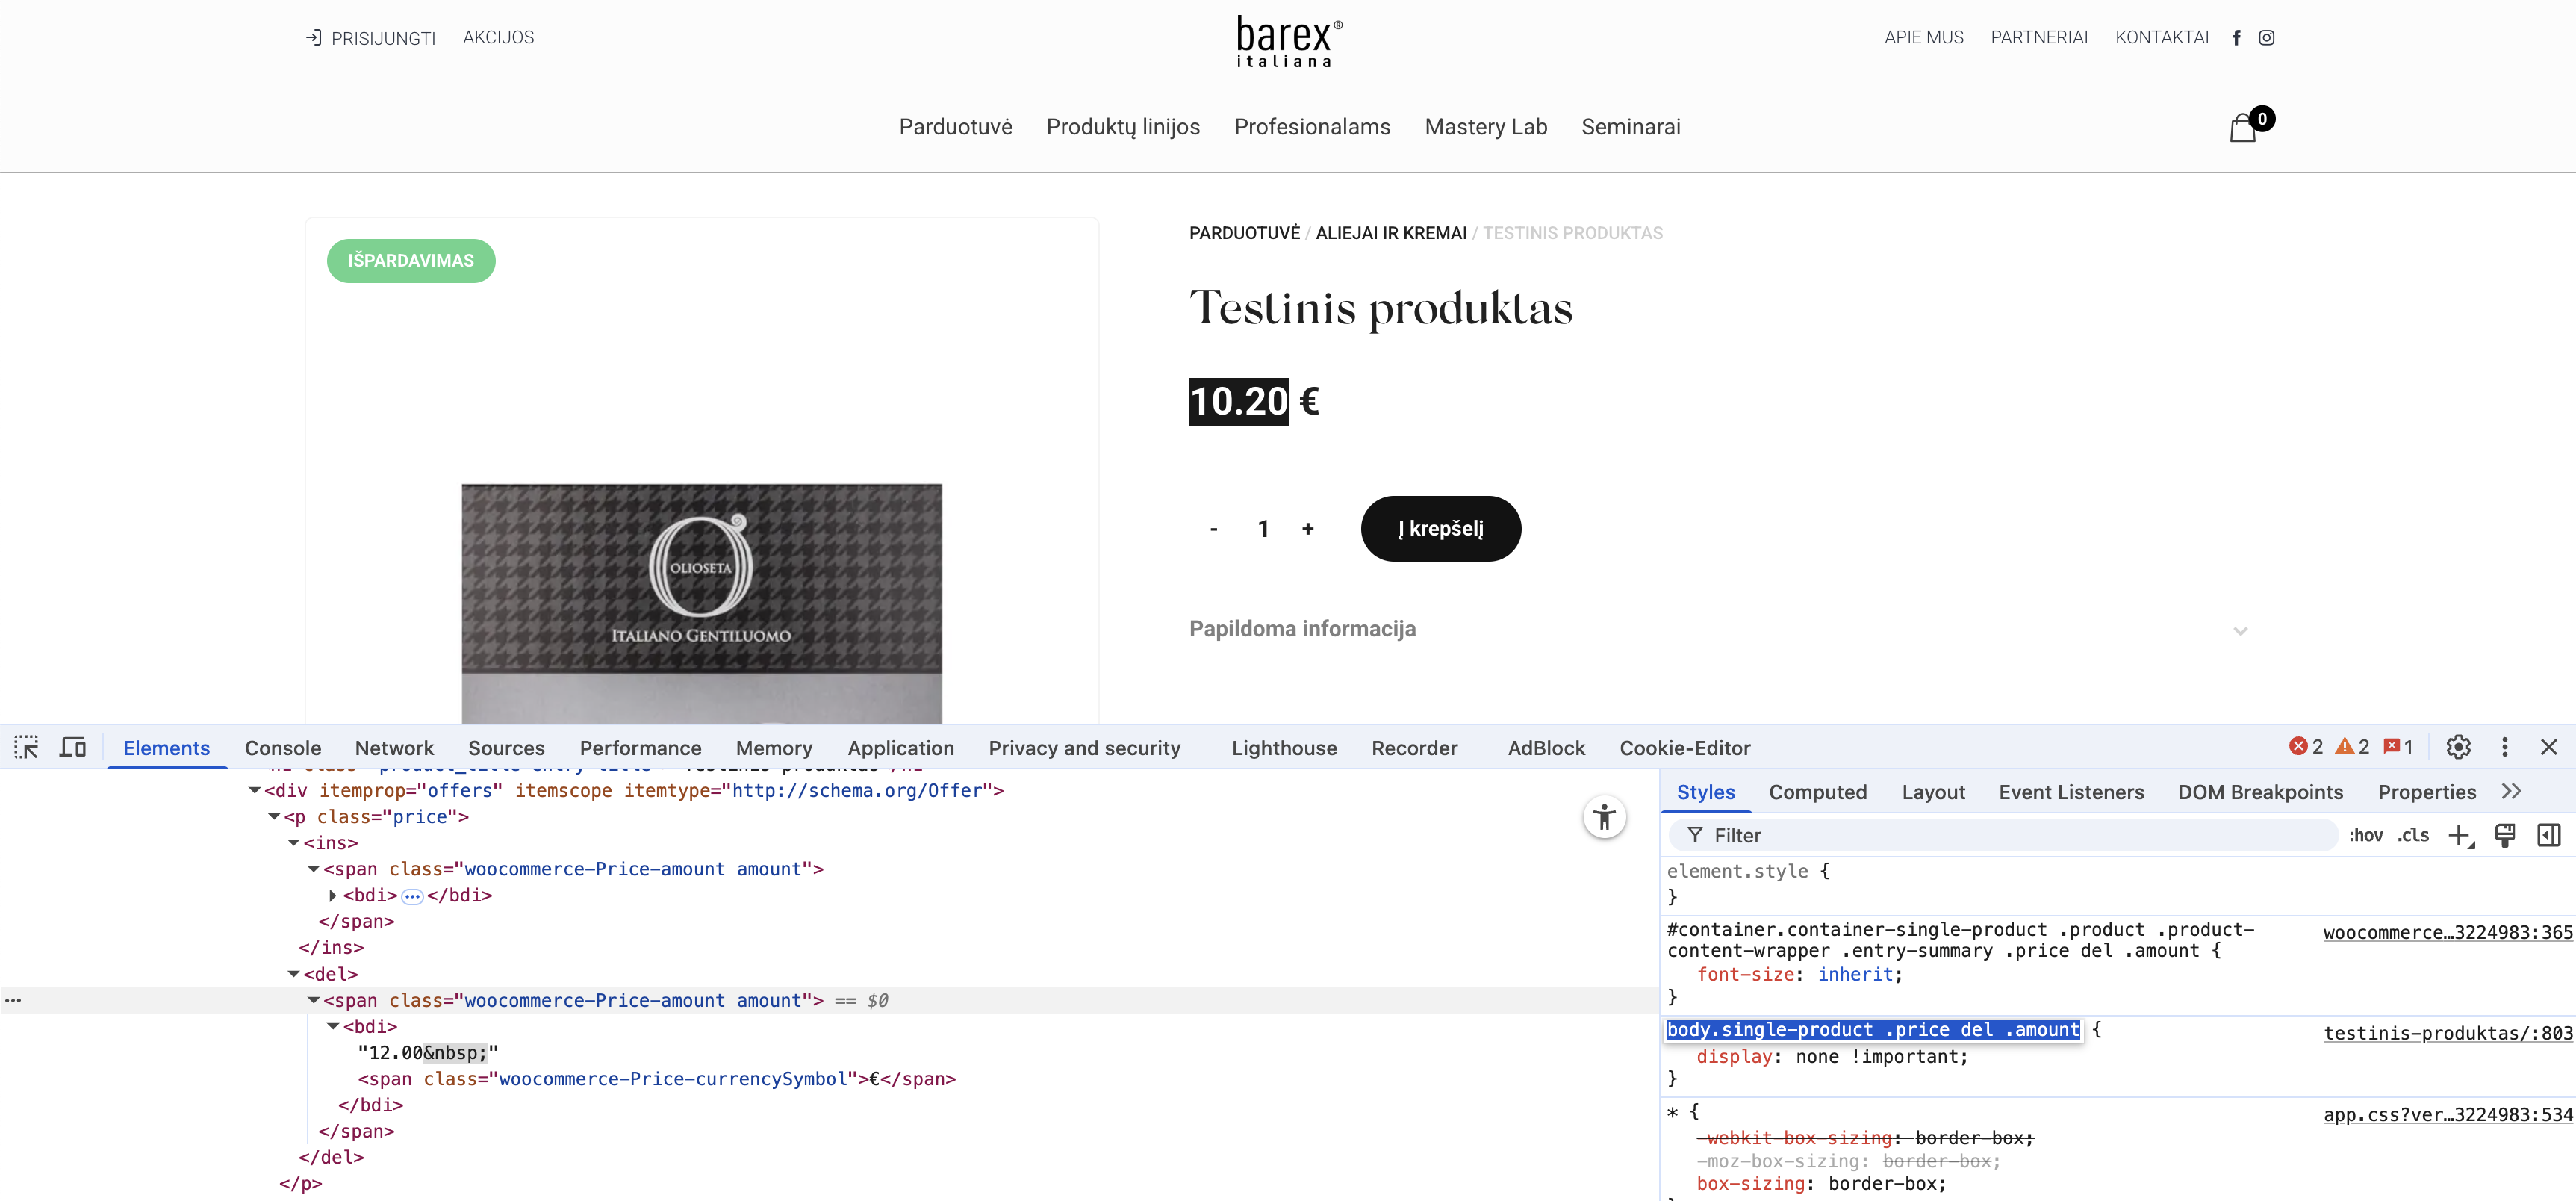Toggle the rendering emulations paintbrush icon
The width and height of the screenshot is (2576, 1201).
[2505, 835]
